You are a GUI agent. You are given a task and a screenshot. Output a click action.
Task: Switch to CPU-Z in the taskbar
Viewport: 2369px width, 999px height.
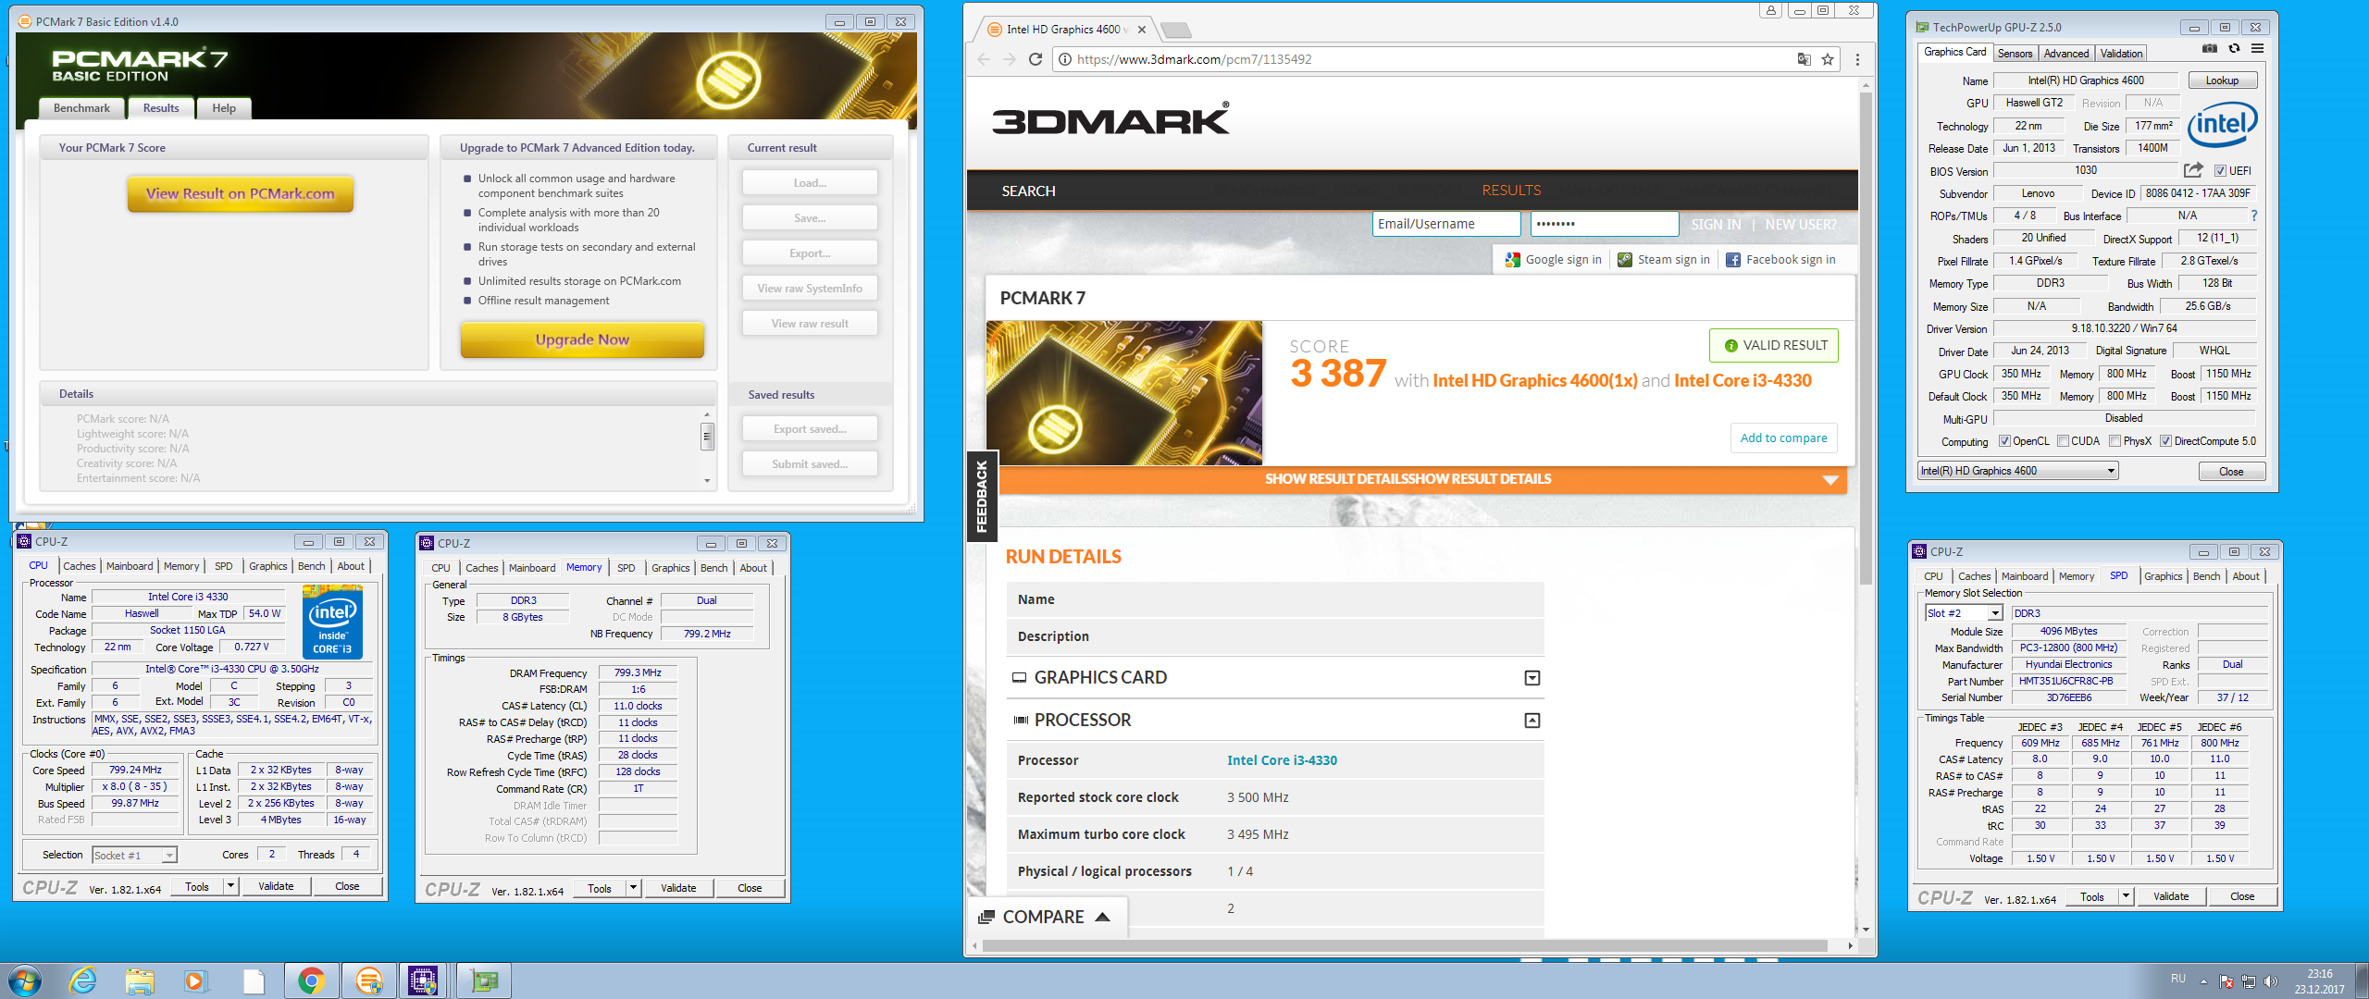pyautogui.click(x=424, y=980)
